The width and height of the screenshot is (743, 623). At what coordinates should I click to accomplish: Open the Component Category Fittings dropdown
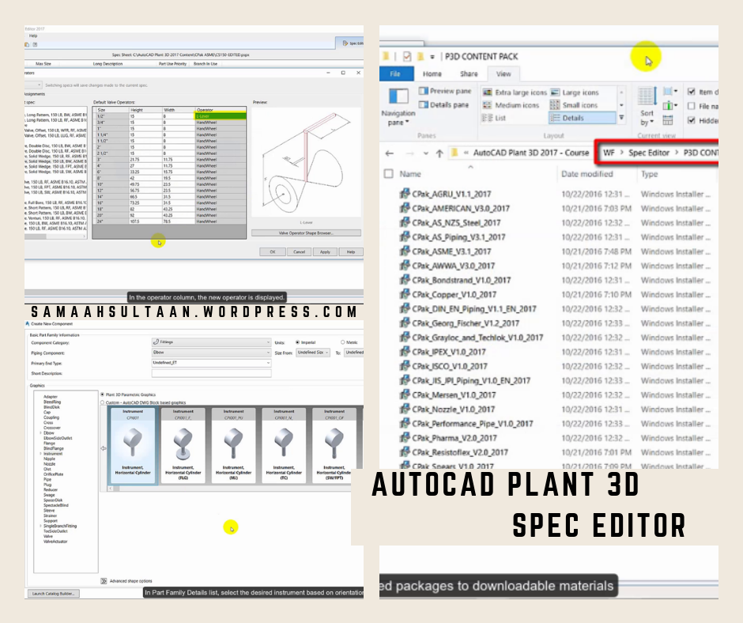[211, 342]
